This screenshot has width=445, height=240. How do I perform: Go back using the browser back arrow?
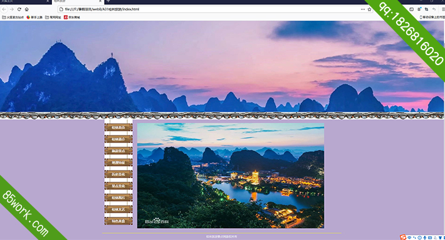4,9
